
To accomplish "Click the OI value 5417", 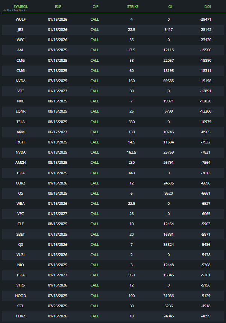I will tap(168, 29).
